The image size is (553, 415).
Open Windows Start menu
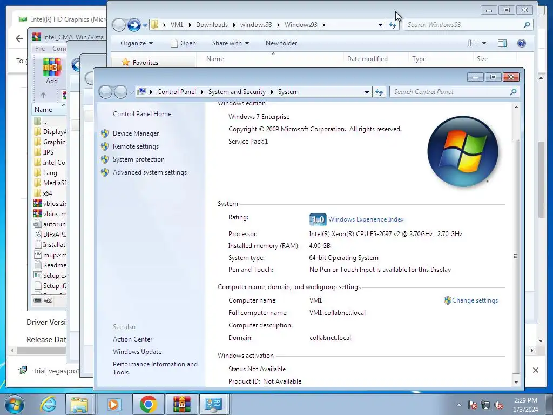click(x=15, y=404)
